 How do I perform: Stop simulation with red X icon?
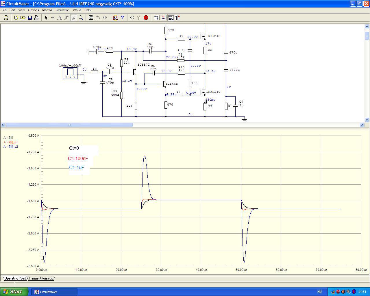[x=146, y=18]
